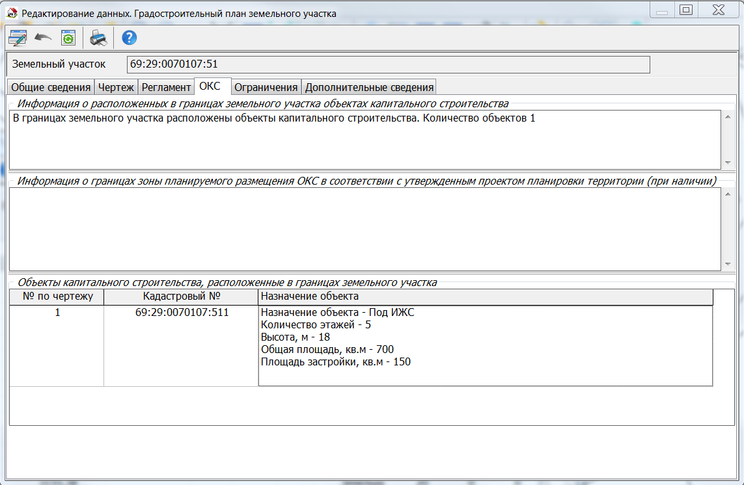Image resolution: width=744 pixels, height=485 pixels.
Task: Click the Земельный участок number field
Action: point(387,64)
